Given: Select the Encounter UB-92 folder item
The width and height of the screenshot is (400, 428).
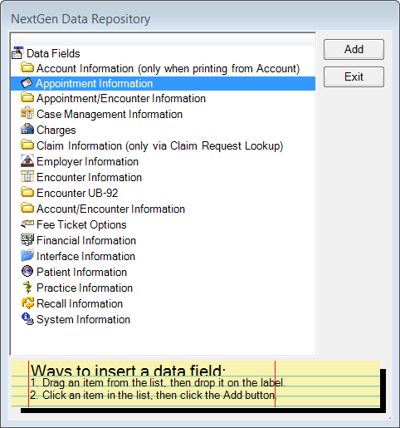Looking at the screenshot, I should [77, 193].
